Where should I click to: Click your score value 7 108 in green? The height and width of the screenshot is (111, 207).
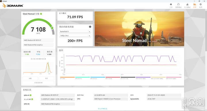click(27, 54)
